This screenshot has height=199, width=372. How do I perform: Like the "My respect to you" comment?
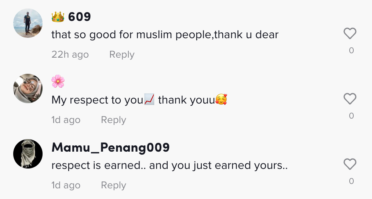pos(350,99)
